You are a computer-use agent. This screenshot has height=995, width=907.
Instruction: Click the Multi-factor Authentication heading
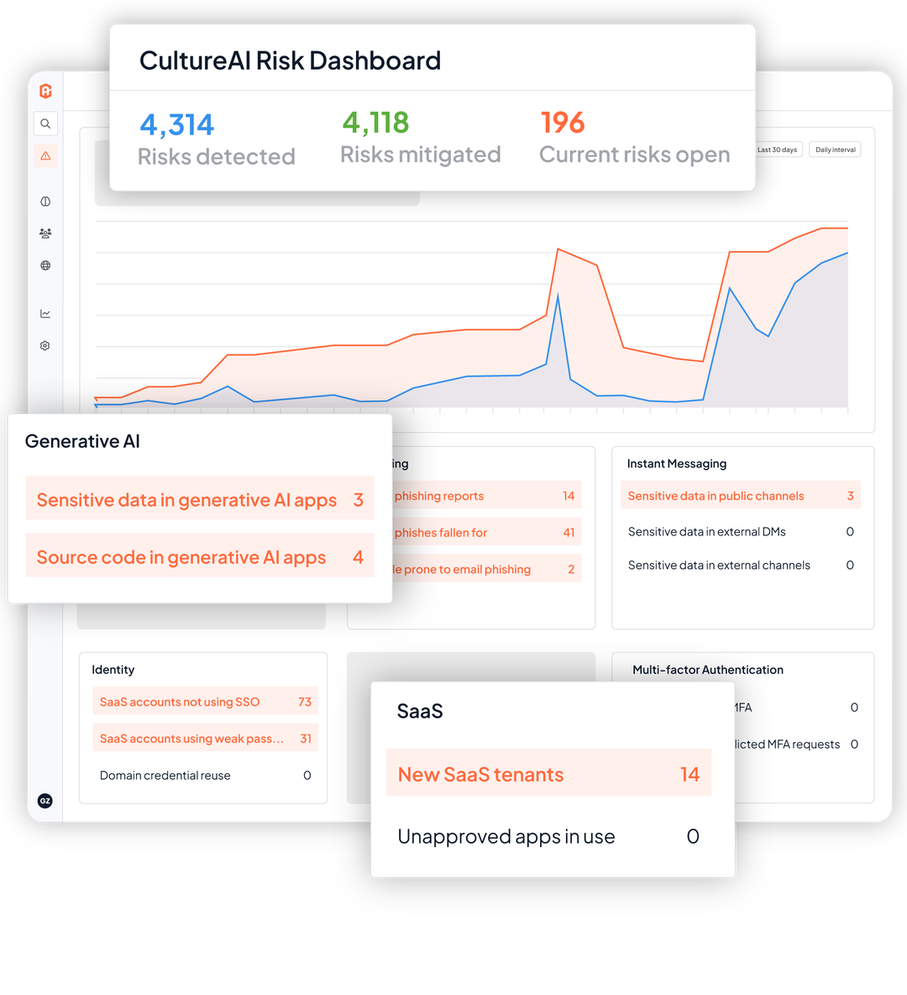tap(708, 670)
